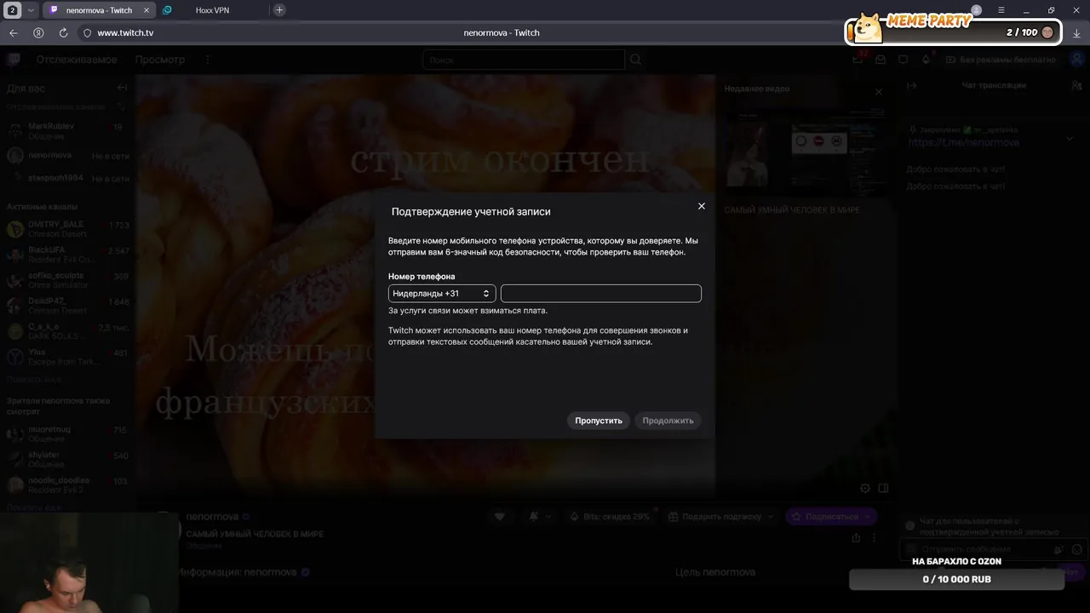Go back to the previous page
This screenshot has width=1090, height=613.
(x=14, y=32)
